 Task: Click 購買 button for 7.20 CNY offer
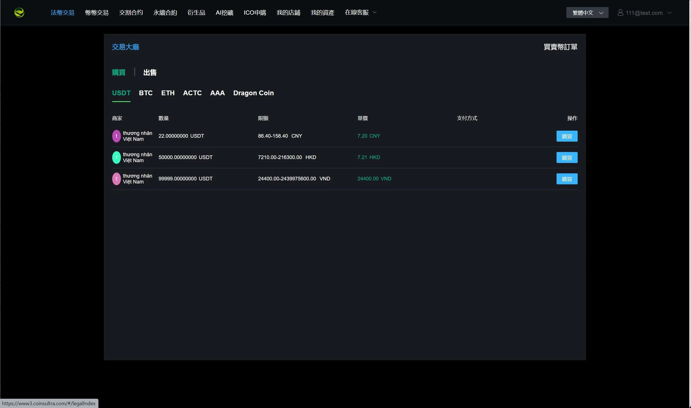566,136
